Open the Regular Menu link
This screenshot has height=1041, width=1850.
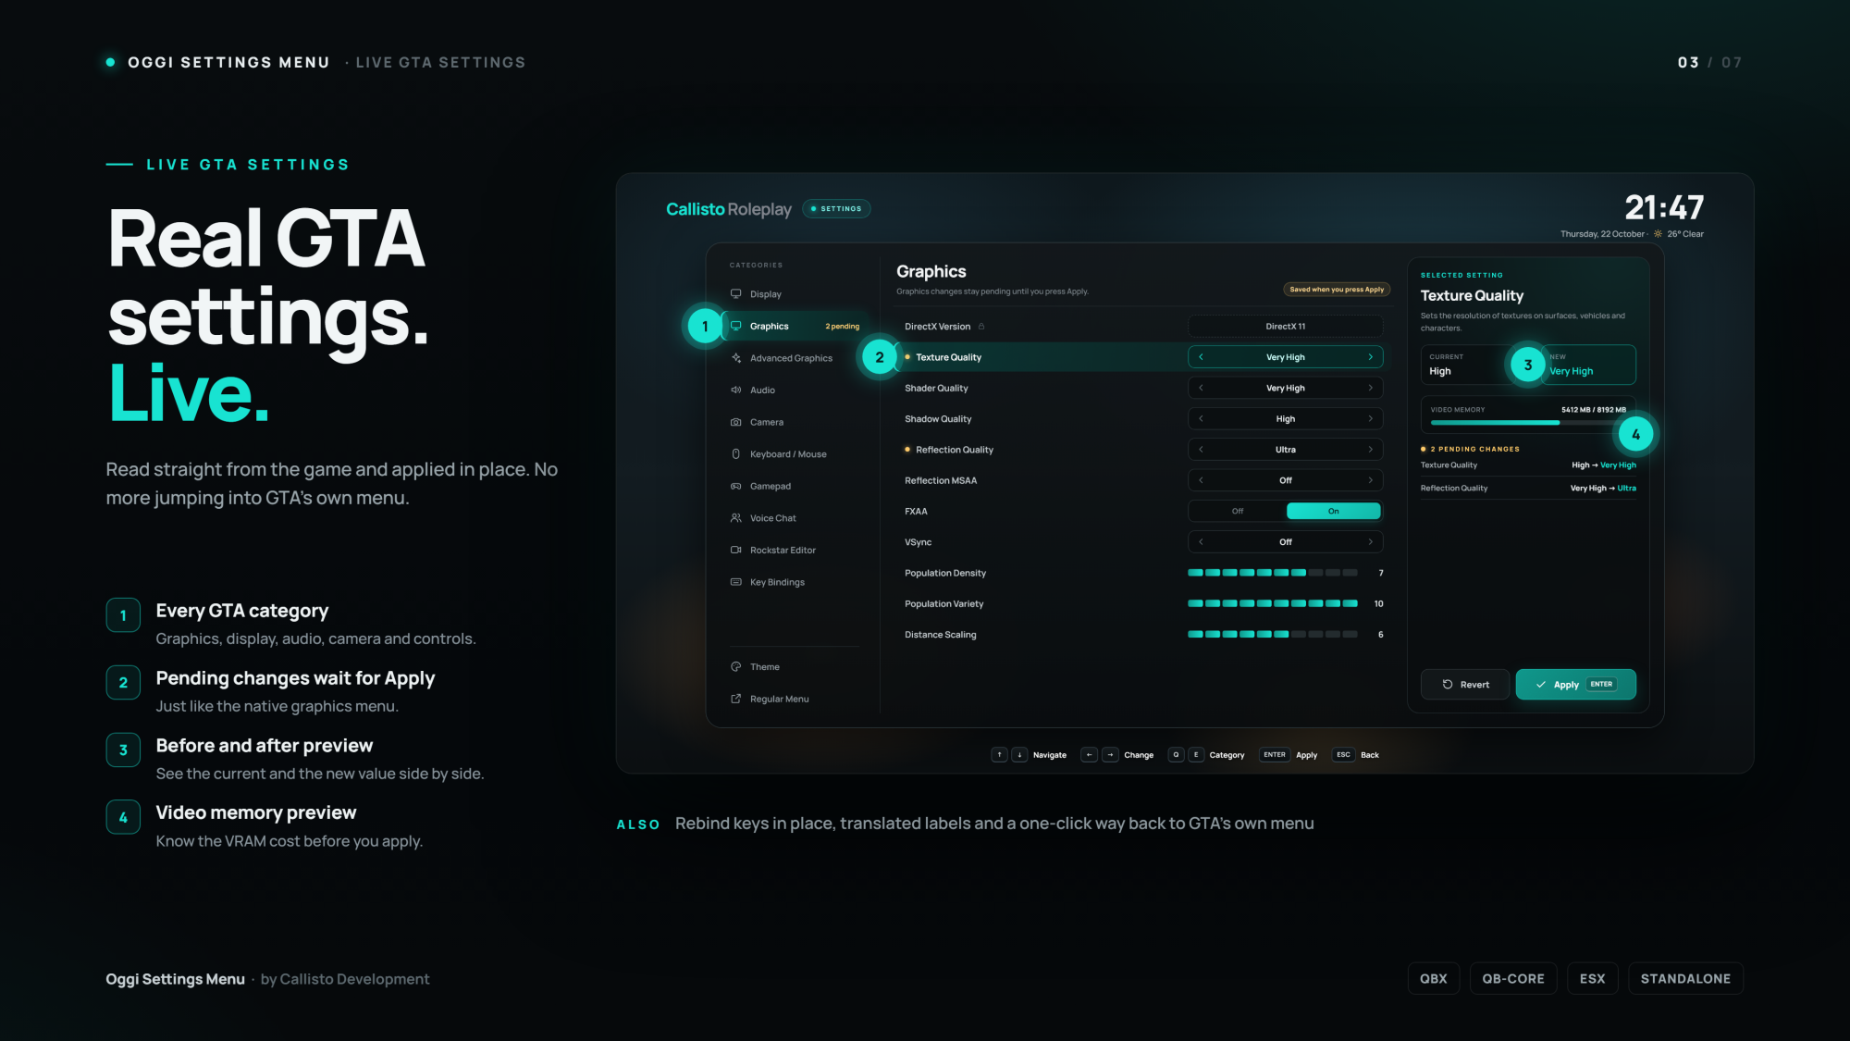(794, 700)
